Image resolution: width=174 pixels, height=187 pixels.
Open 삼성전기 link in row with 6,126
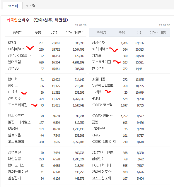[14, 178]
